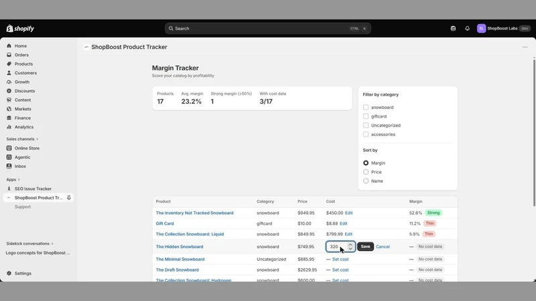Check the accessories category filter
This screenshot has height=301, width=536.
pyautogui.click(x=366, y=134)
